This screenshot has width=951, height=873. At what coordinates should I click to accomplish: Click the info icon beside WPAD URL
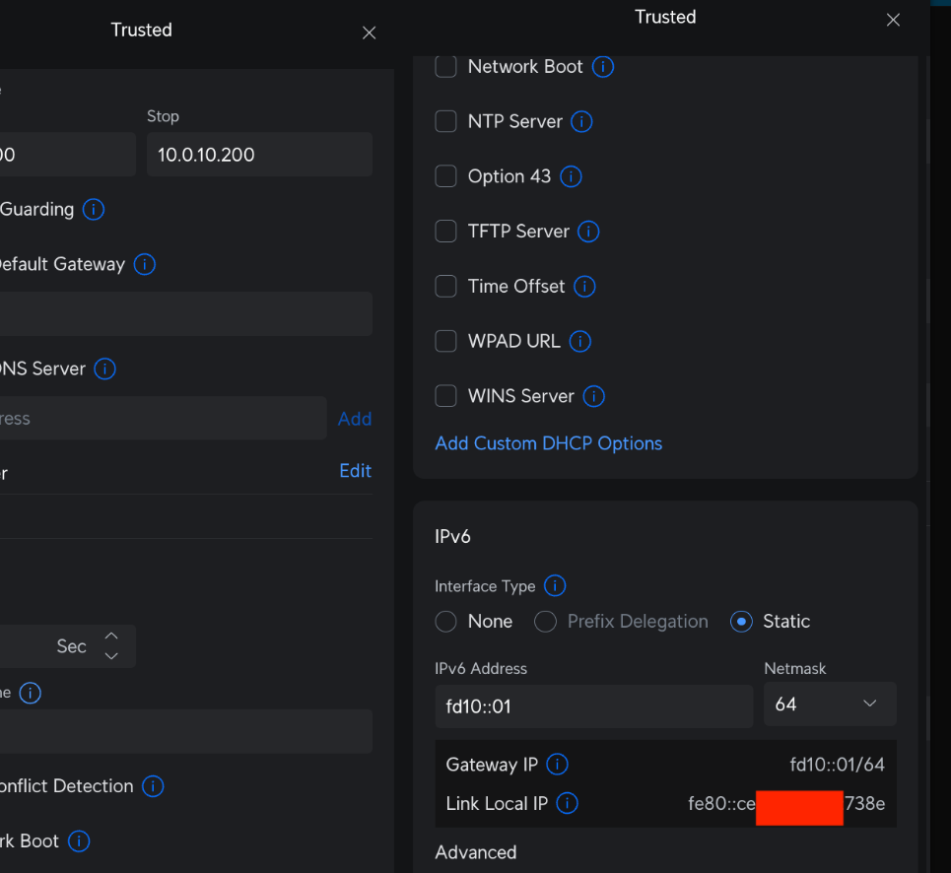pyautogui.click(x=580, y=342)
